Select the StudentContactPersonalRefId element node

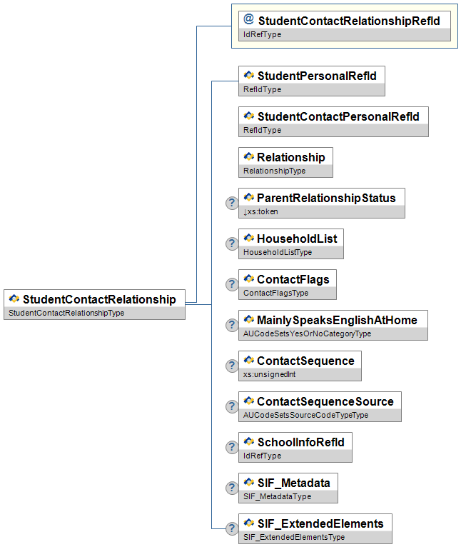[x=338, y=116]
